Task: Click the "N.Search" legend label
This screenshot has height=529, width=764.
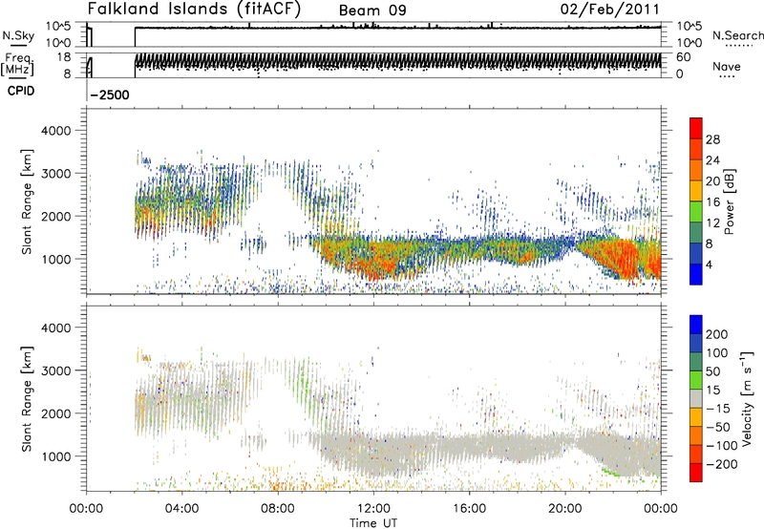Action: coord(737,35)
